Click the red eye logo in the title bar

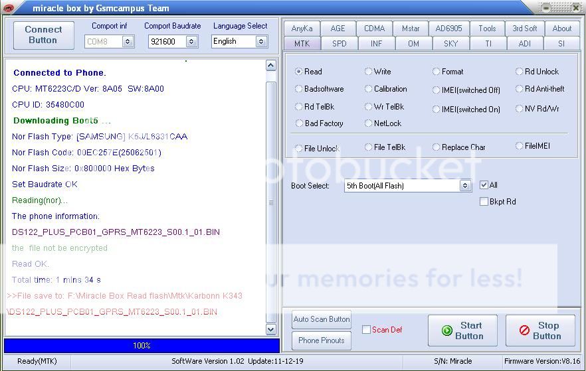coord(8,8)
